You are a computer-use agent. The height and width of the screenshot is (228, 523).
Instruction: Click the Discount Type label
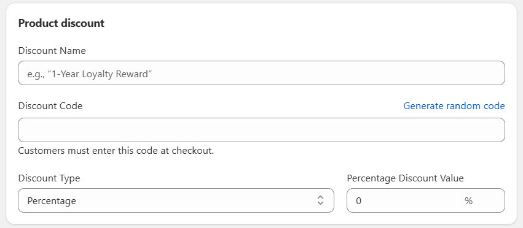pyautogui.click(x=49, y=178)
